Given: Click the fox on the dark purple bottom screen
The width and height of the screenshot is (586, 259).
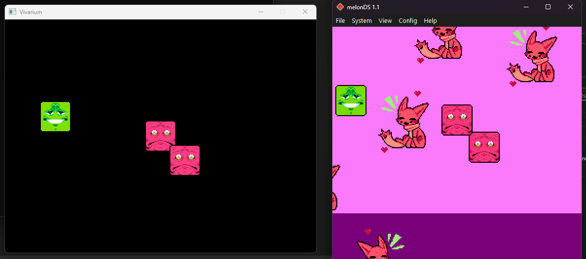Looking at the screenshot, I should [x=375, y=249].
